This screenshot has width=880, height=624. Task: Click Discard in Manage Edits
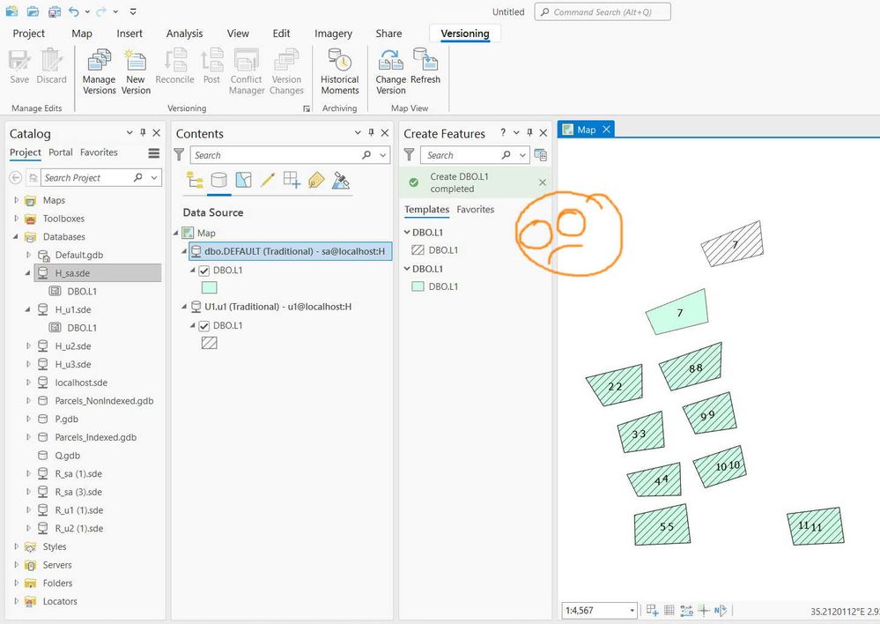[x=51, y=67]
